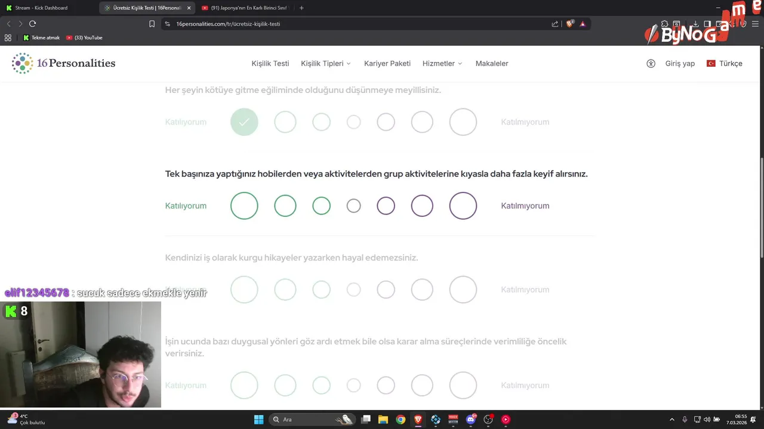Select strongest disagree for 'kurgu hikayeler' question
This screenshot has width=764, height=429.
pyautogui.click(x=463, y=290)
